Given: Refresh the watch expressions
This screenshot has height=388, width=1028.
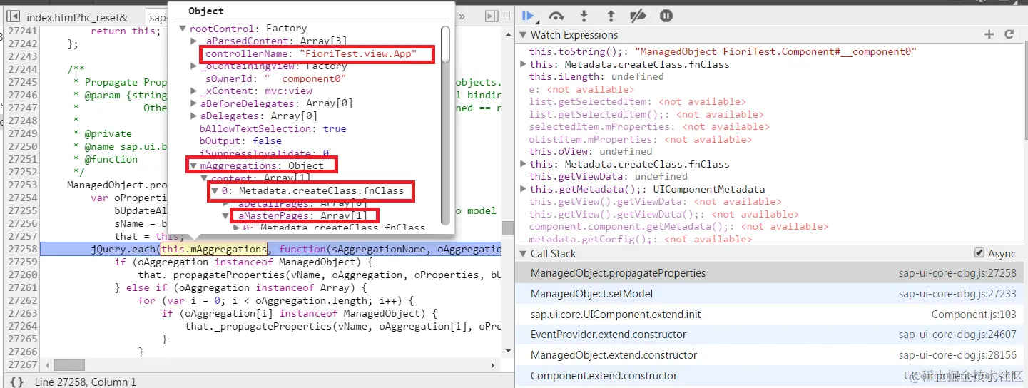Looking at the screenshot, I should [1009, 34].
